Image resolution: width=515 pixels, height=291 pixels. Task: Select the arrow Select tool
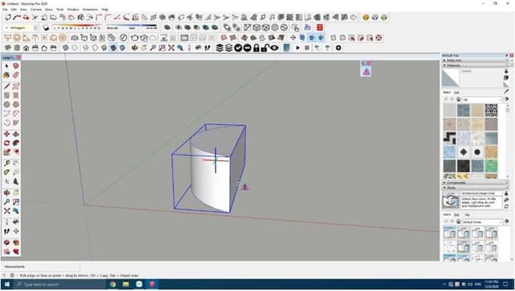7,66
